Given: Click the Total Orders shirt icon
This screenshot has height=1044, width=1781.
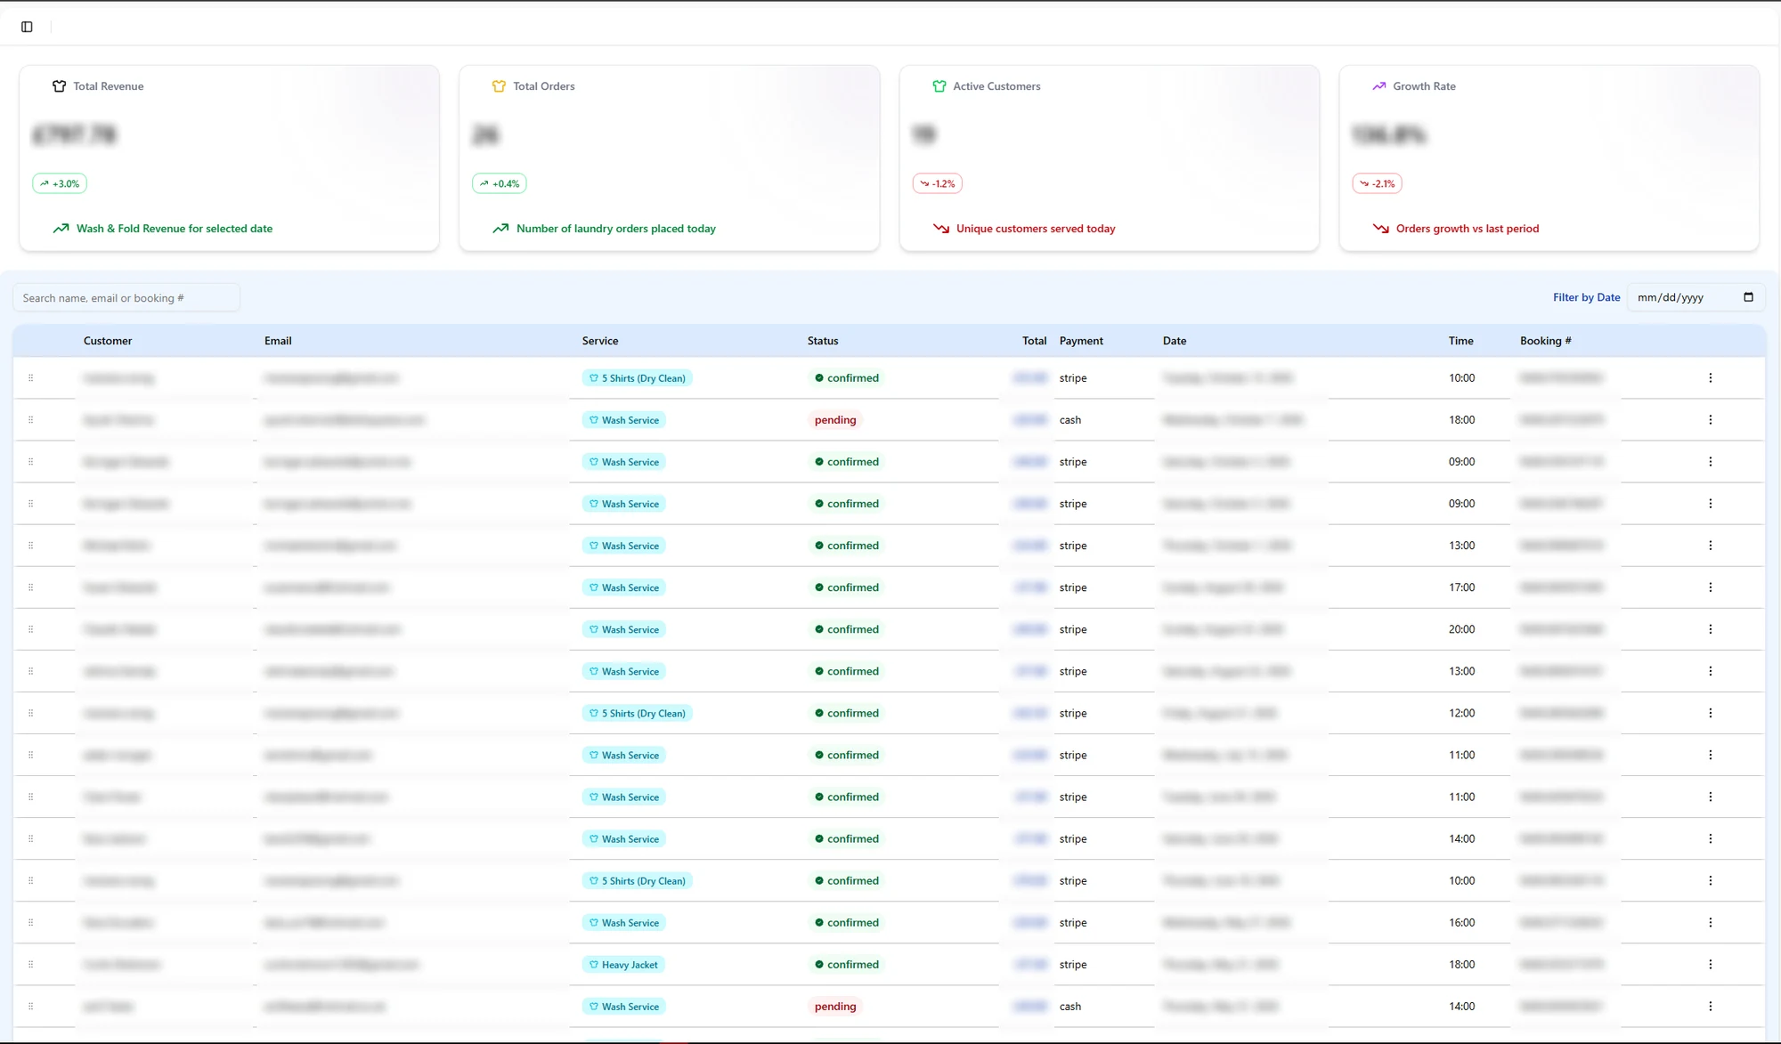Looking at the screenshot, I should point(499,86).
